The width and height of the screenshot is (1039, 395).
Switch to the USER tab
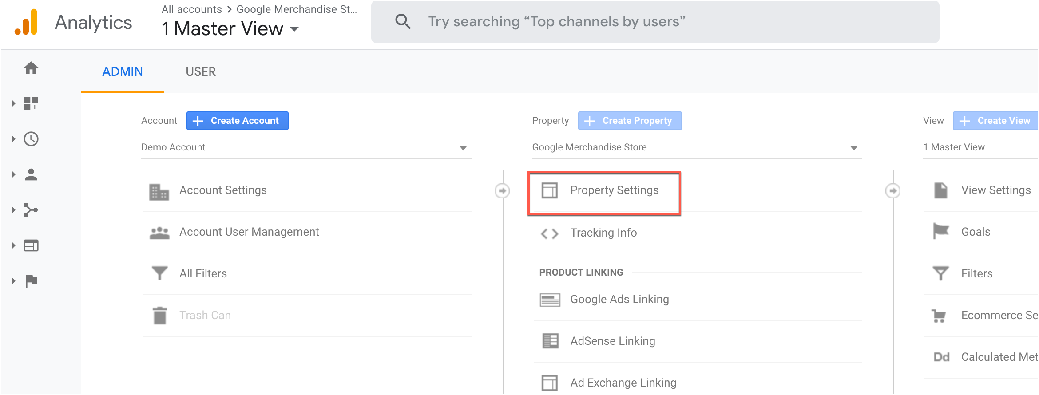click(x=201, y=72)
